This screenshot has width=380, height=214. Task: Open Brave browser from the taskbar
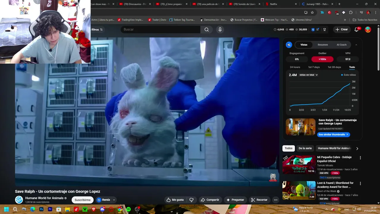[94, 209]
